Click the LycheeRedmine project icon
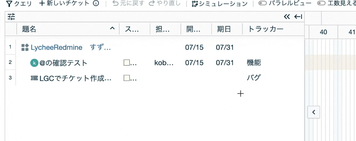This screenshot has width=356, height=141. point(25,47)
